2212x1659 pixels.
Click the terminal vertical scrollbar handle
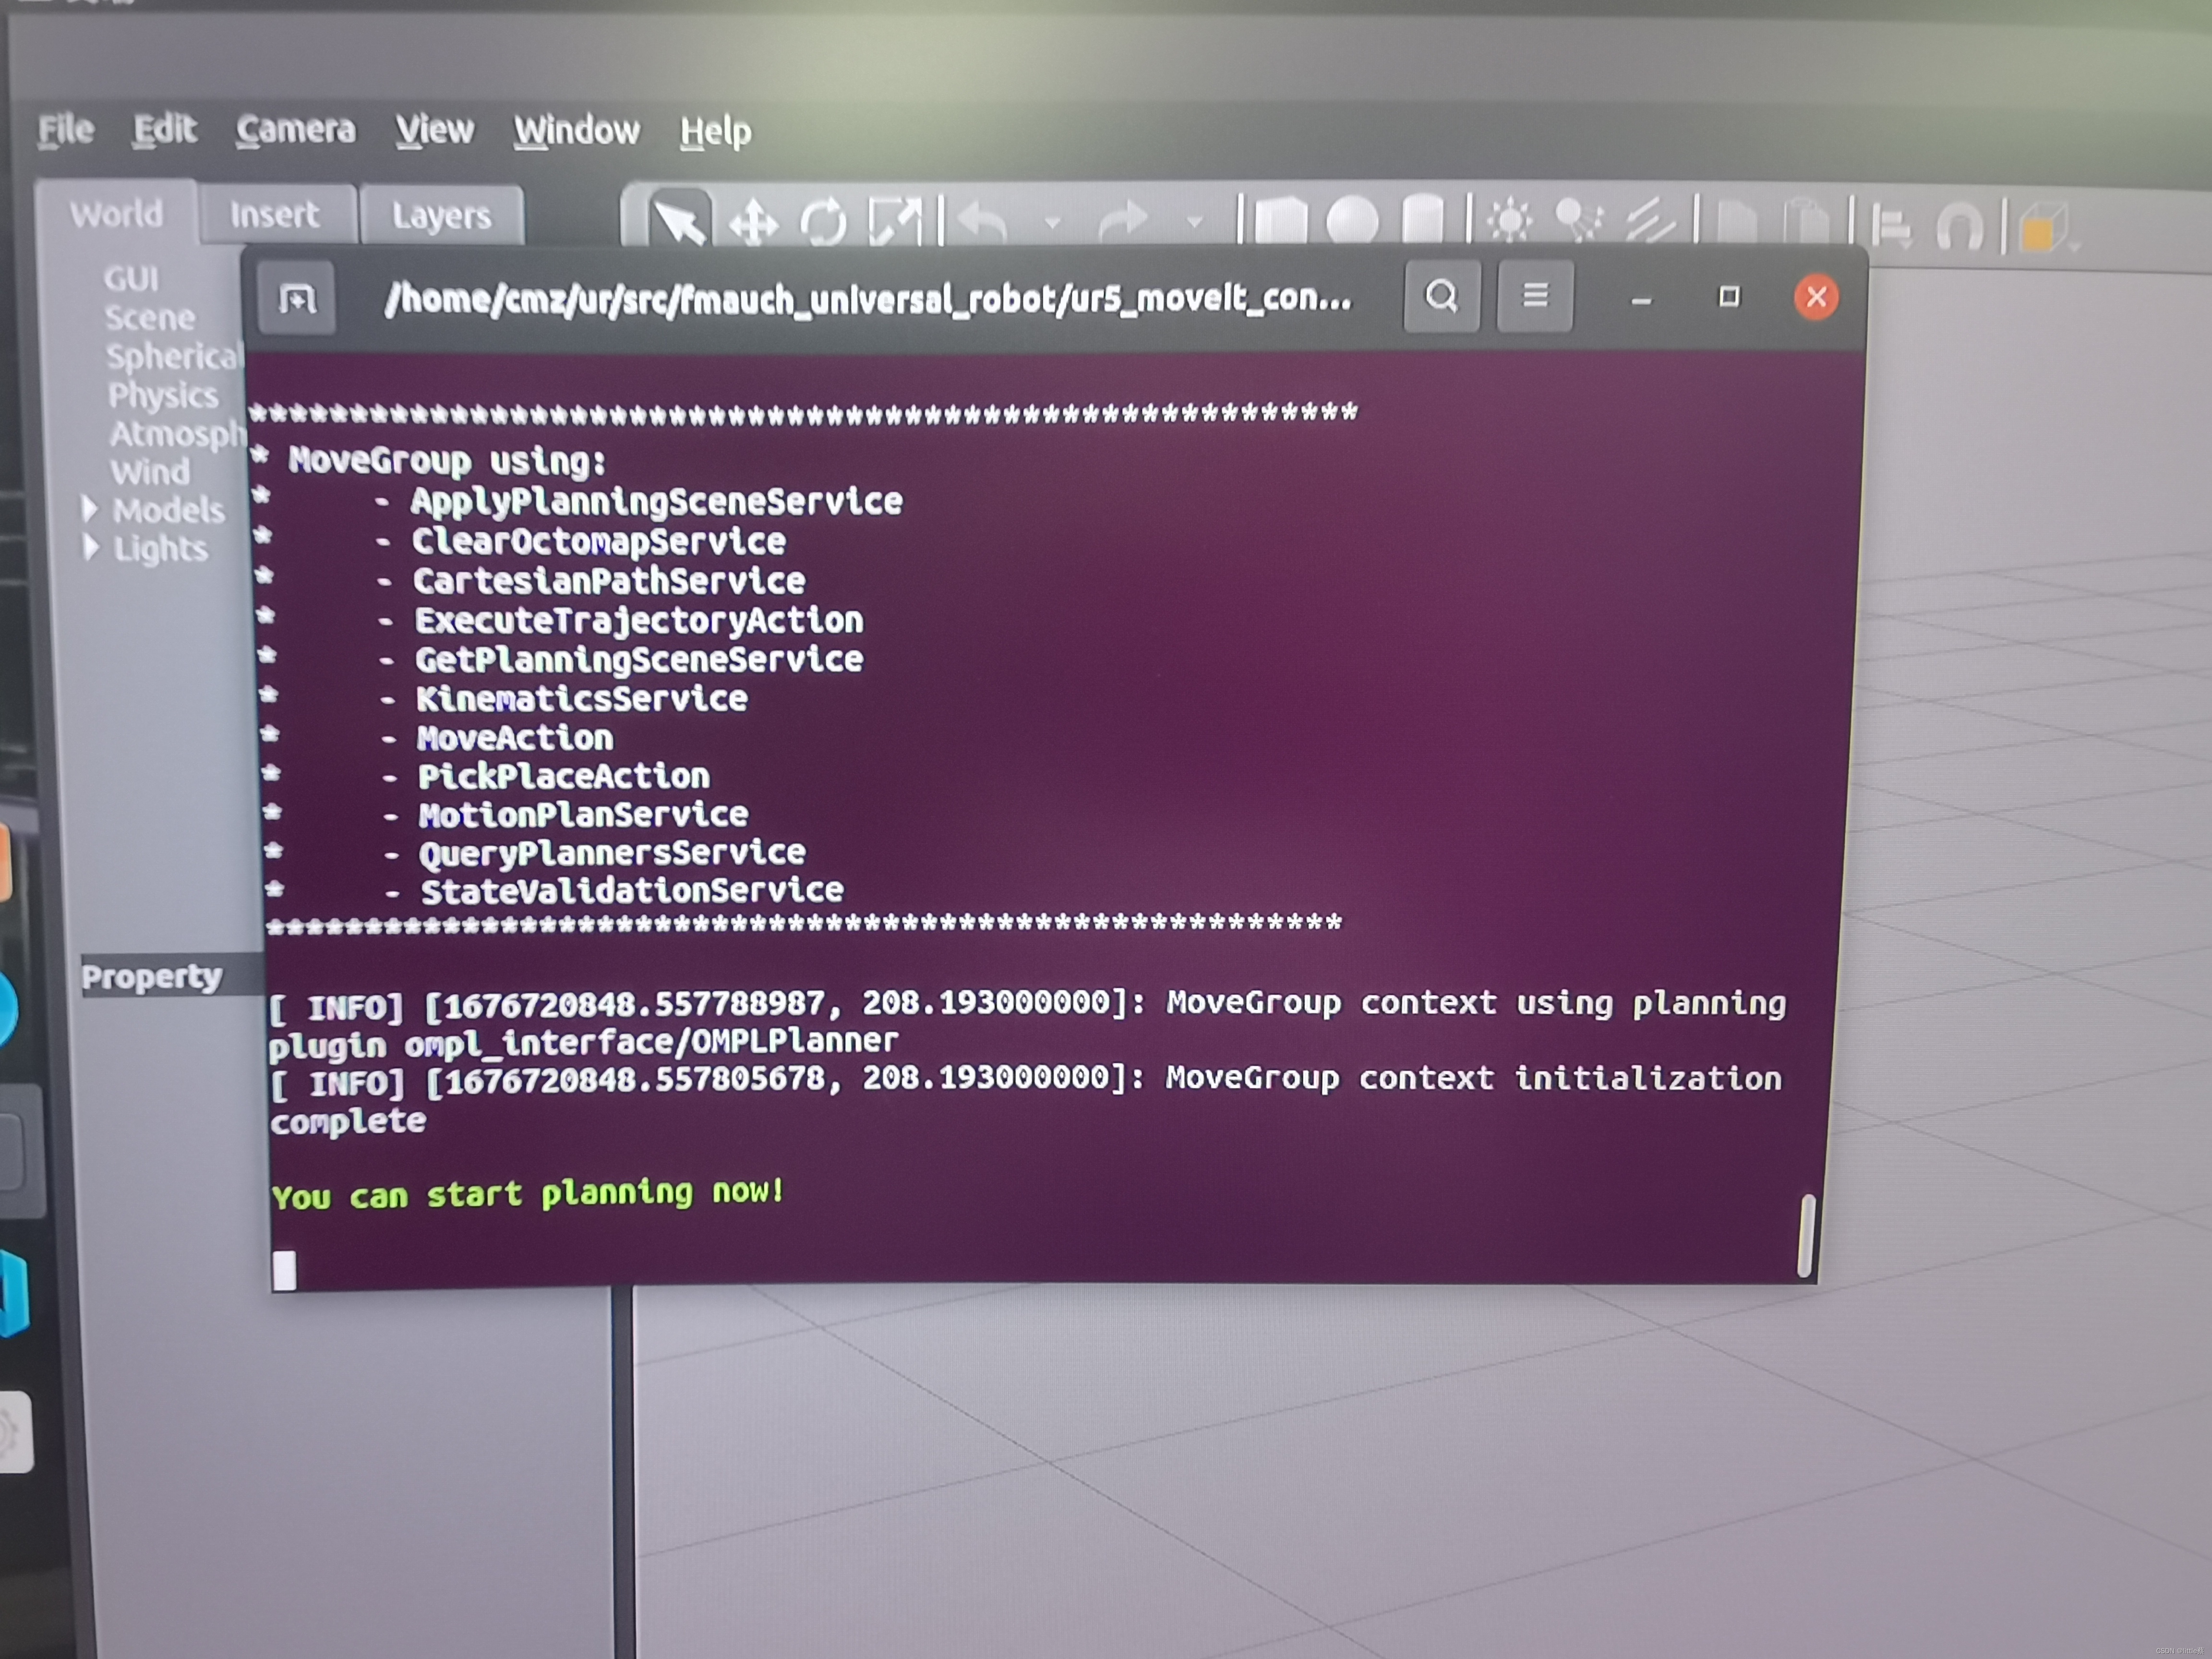[x=1806, y=1236]
